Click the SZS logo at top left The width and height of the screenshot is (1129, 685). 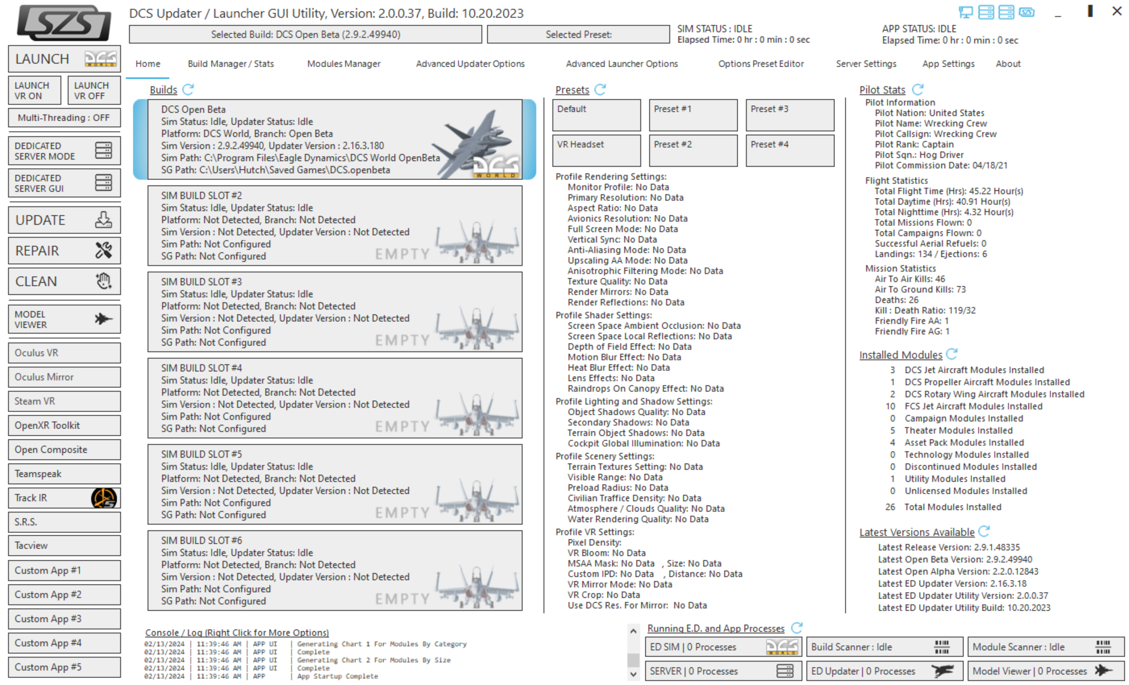[64, 23]
